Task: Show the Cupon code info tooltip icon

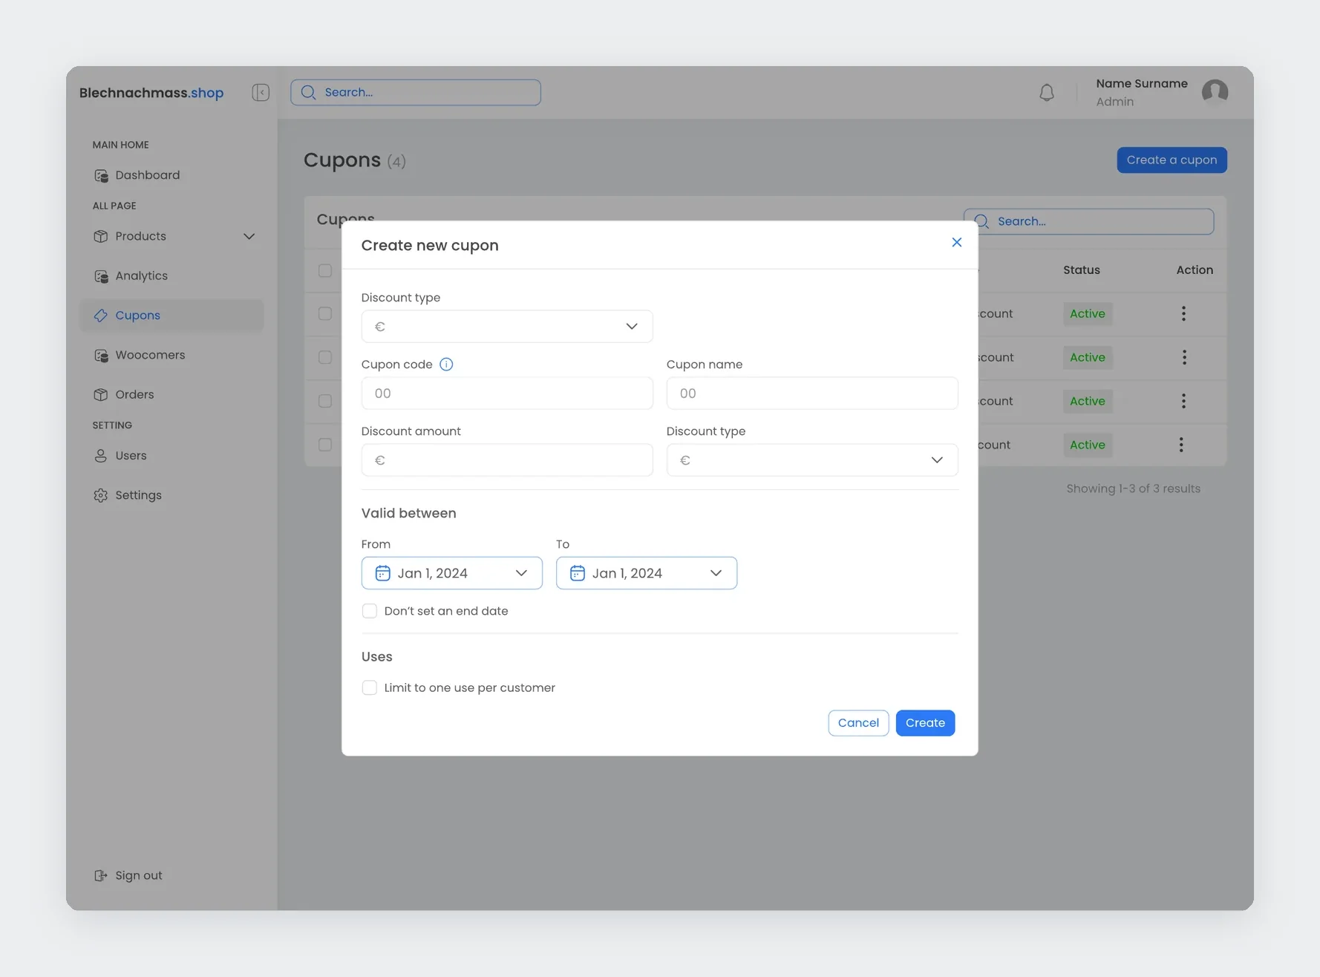Action: pyautogui.click(x=446, y=365)
